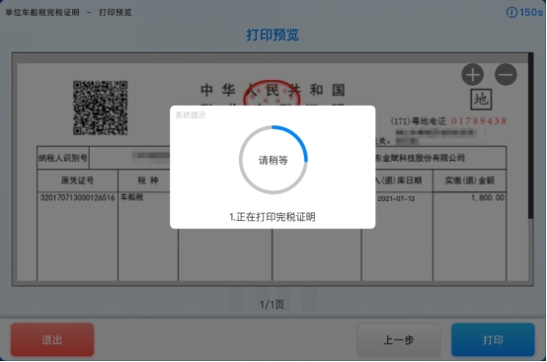Click the amount 1,800.00 cell
The image size is (547, 362).
488,197
